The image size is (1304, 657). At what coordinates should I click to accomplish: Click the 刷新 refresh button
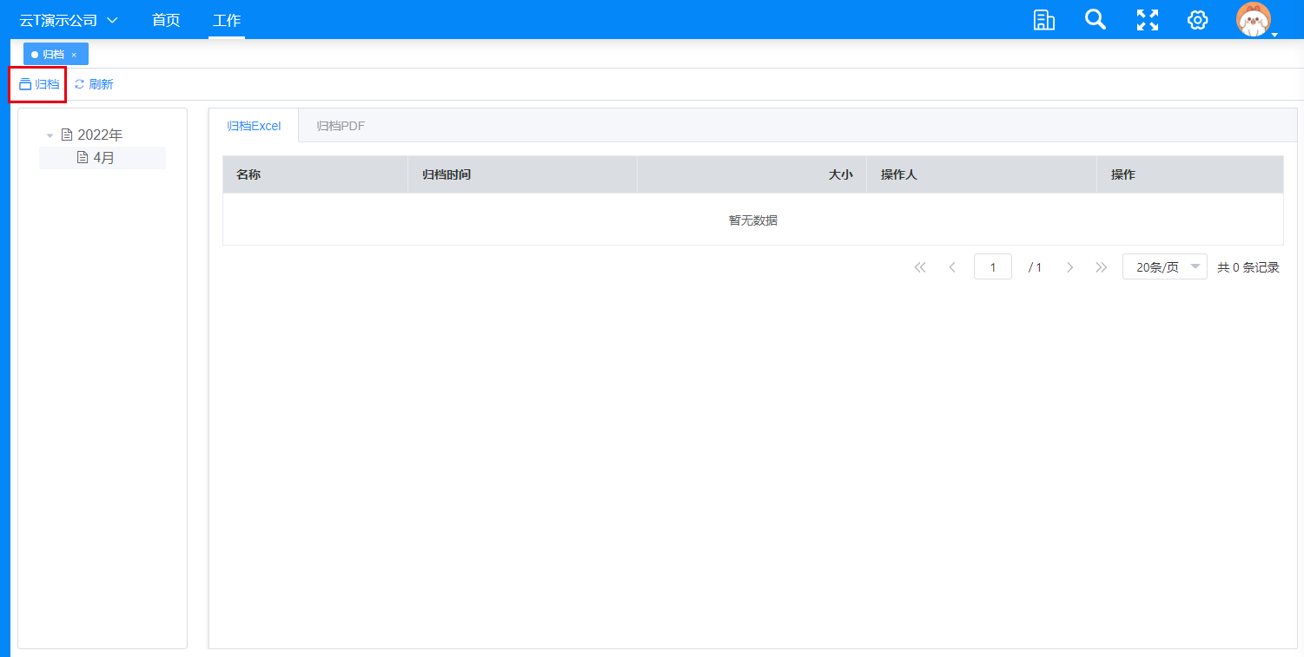(x=94, y=84)
